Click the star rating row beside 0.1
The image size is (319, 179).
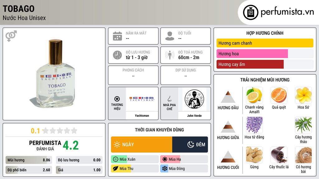(x=60, y=131)
